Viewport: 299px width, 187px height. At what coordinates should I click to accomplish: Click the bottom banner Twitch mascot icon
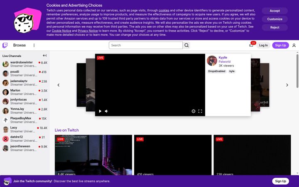7,181
